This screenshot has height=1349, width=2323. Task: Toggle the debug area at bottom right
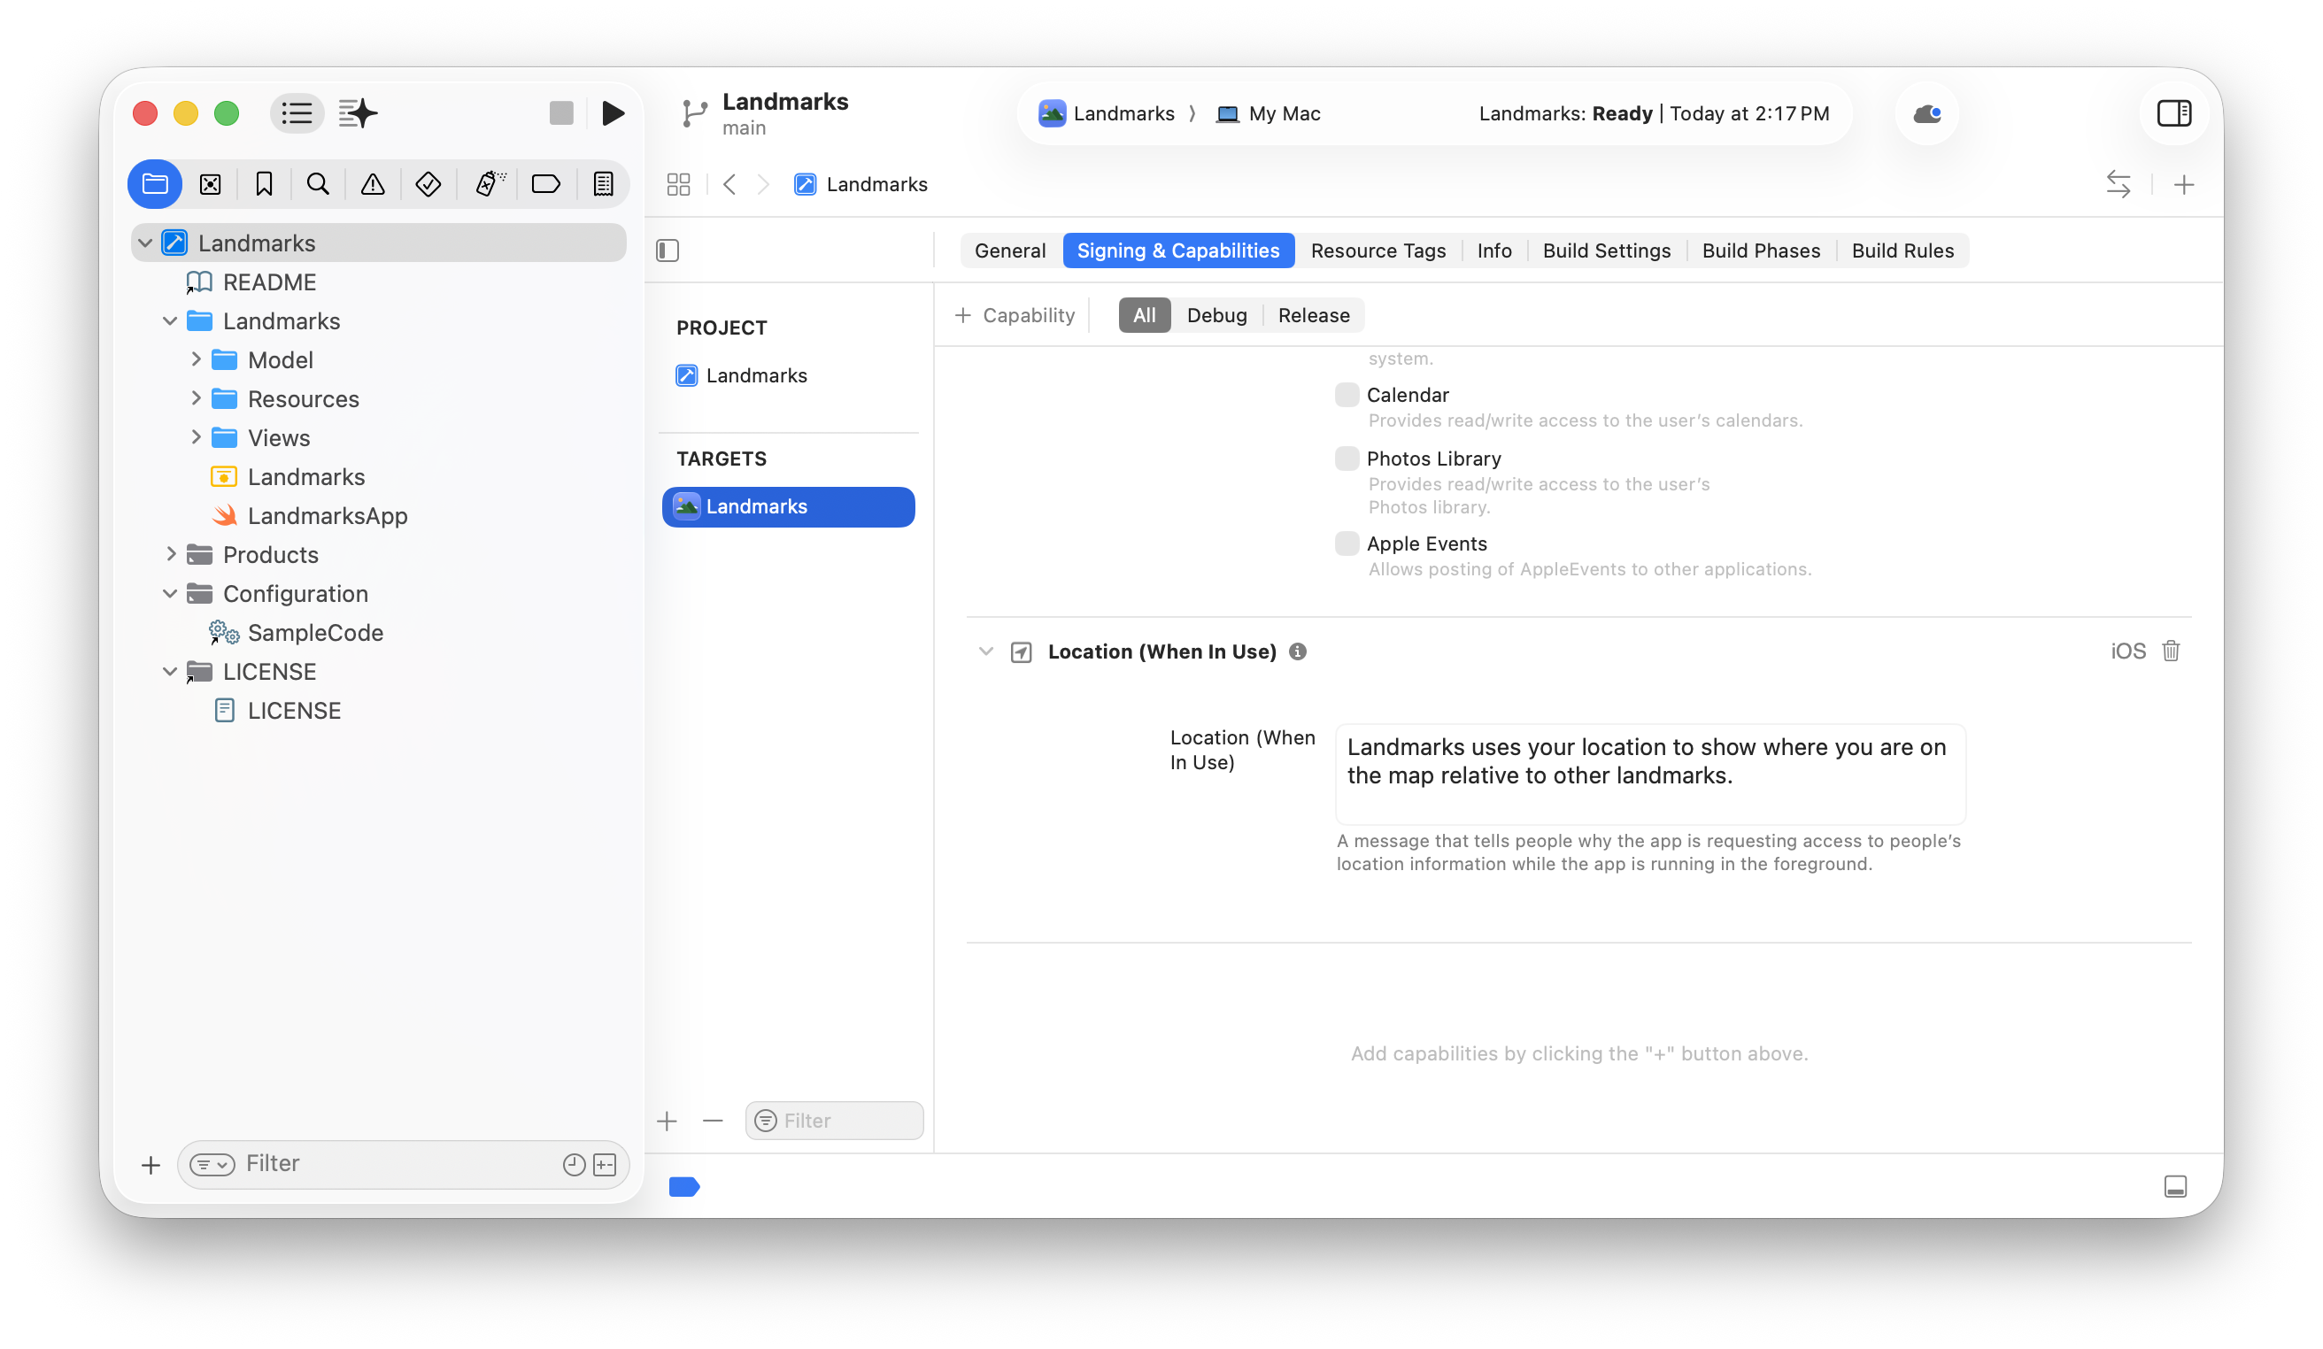click(x=2175, y=1187)
